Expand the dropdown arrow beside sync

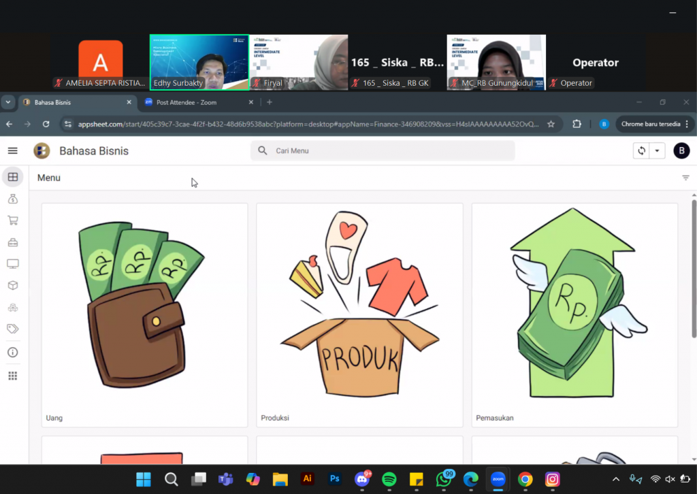(657, 151)
